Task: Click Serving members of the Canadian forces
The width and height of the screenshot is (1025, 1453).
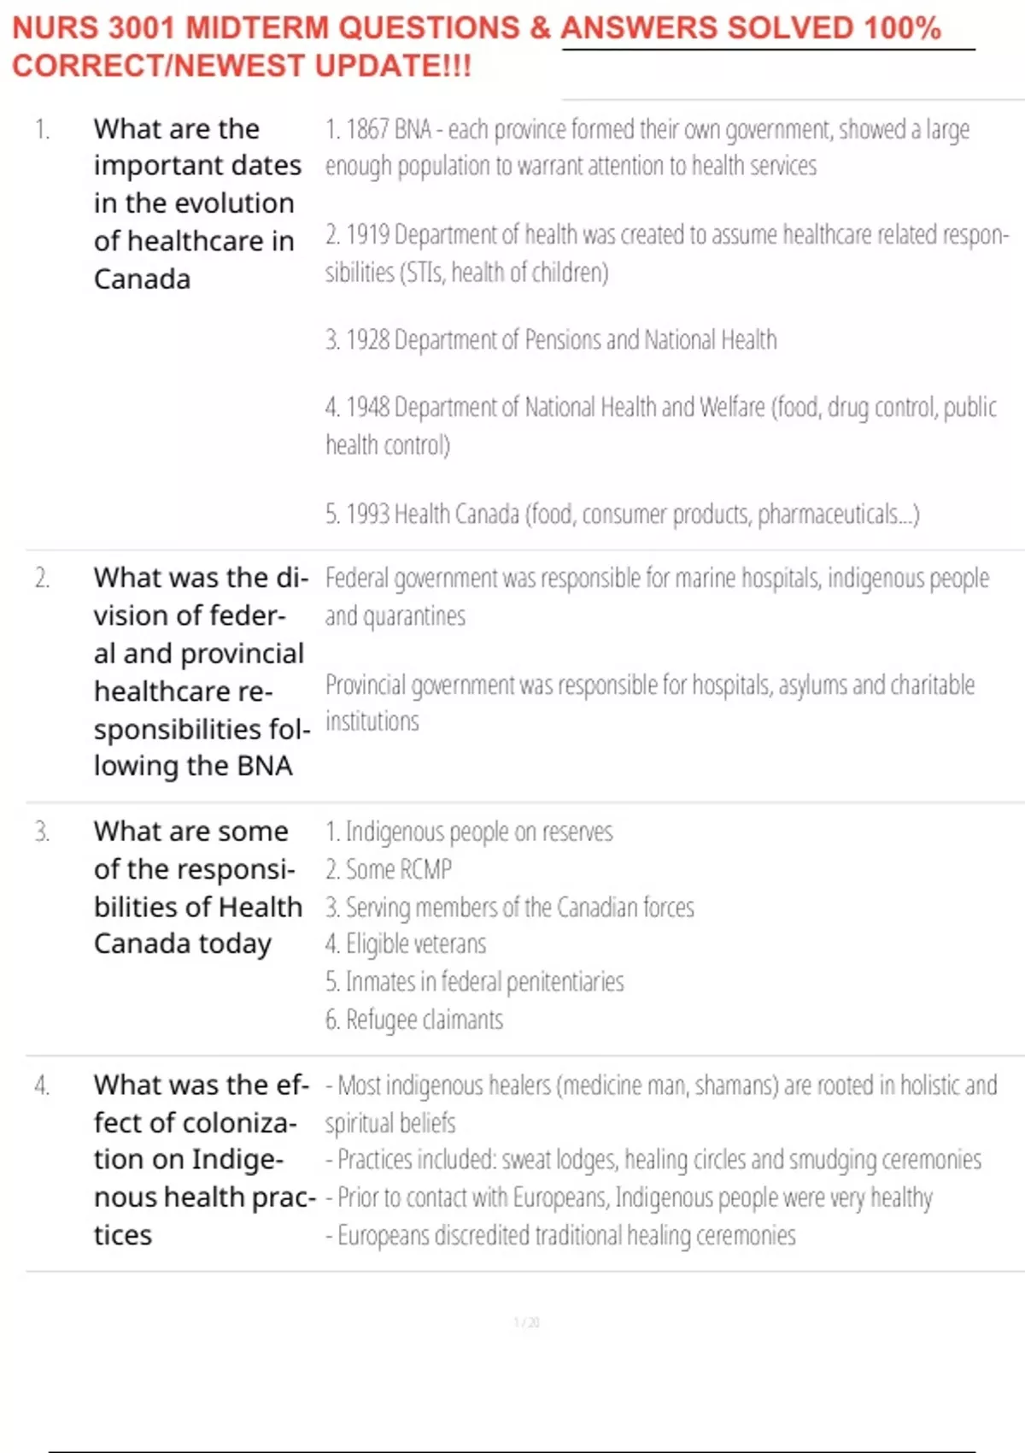Action: click(510, 907)
